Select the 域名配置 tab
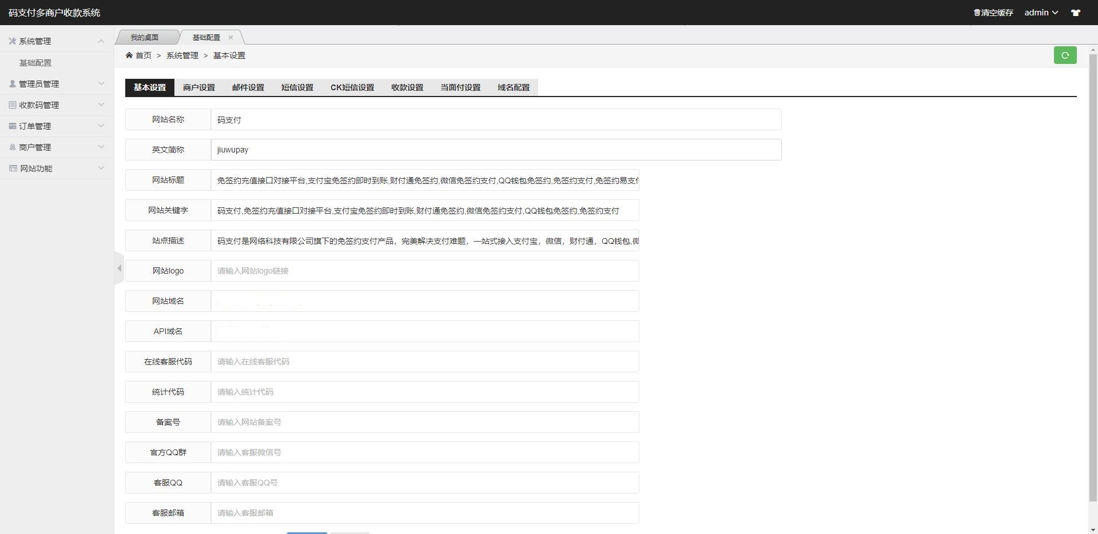 (514, 87)
